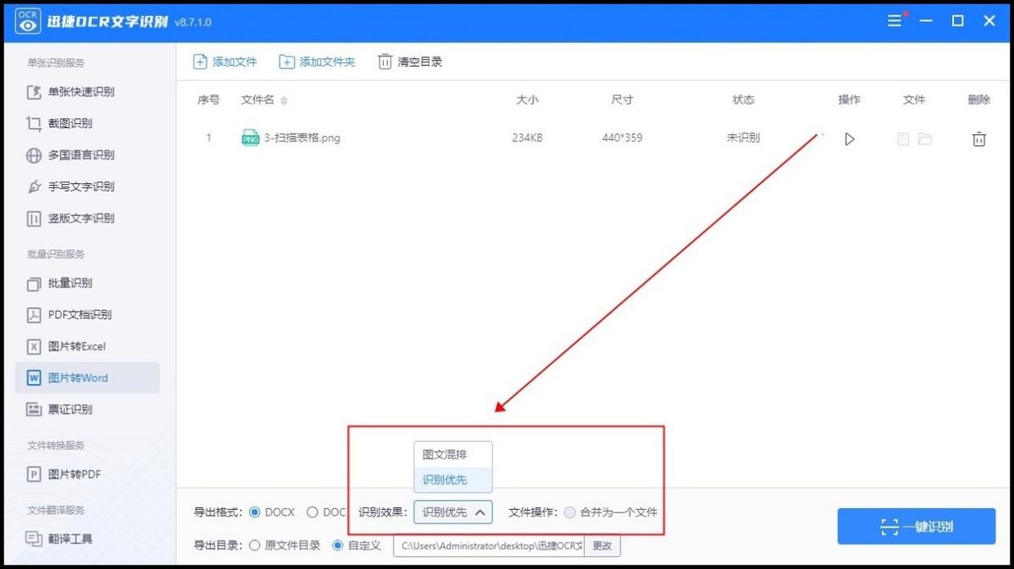1014x569 pixels.
Task: Click the 添加文件 button
Action: pyautogui.click(x=225, y=62)
